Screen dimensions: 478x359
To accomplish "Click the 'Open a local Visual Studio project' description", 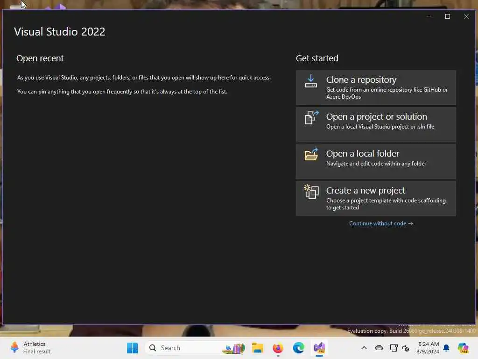I will (380, 127).
